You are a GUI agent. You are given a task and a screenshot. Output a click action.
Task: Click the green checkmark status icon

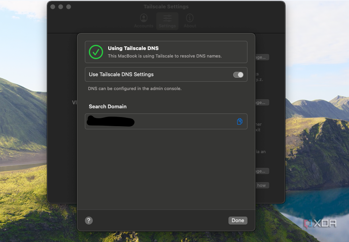pyautogui.click(x=96, y=52)
